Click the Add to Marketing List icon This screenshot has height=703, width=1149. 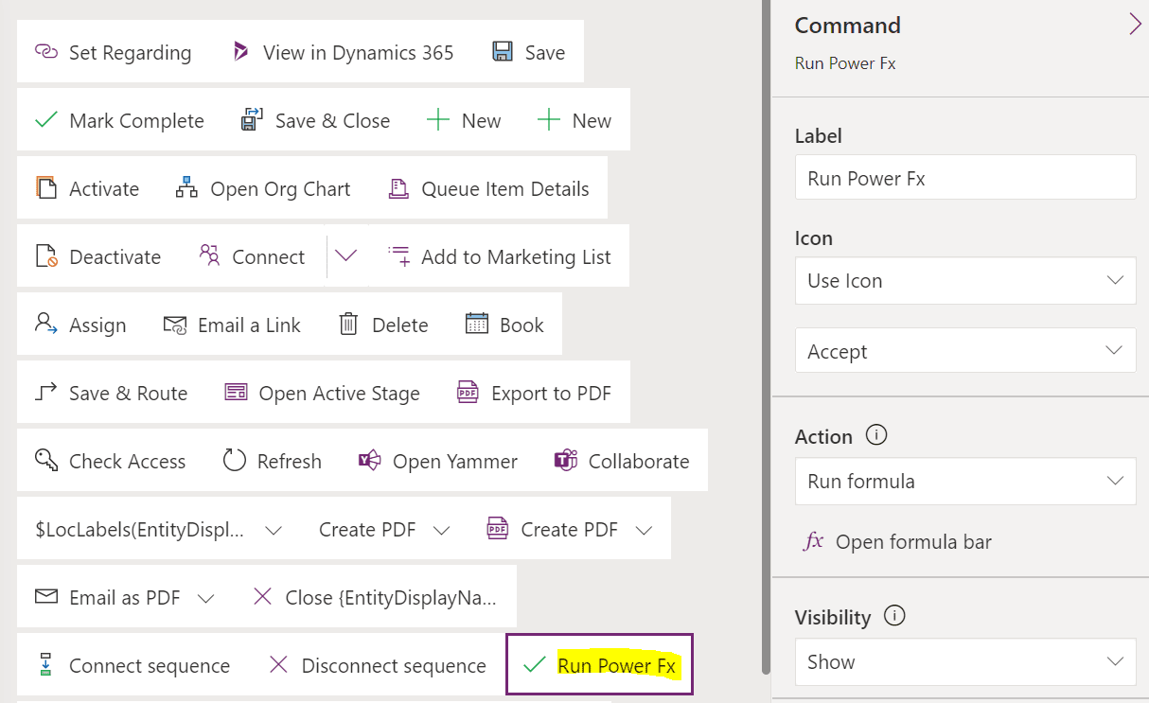[x=398, y=256]
